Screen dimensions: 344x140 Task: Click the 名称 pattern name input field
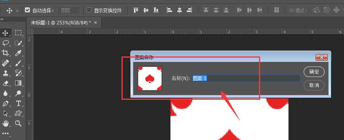point(246,78)
